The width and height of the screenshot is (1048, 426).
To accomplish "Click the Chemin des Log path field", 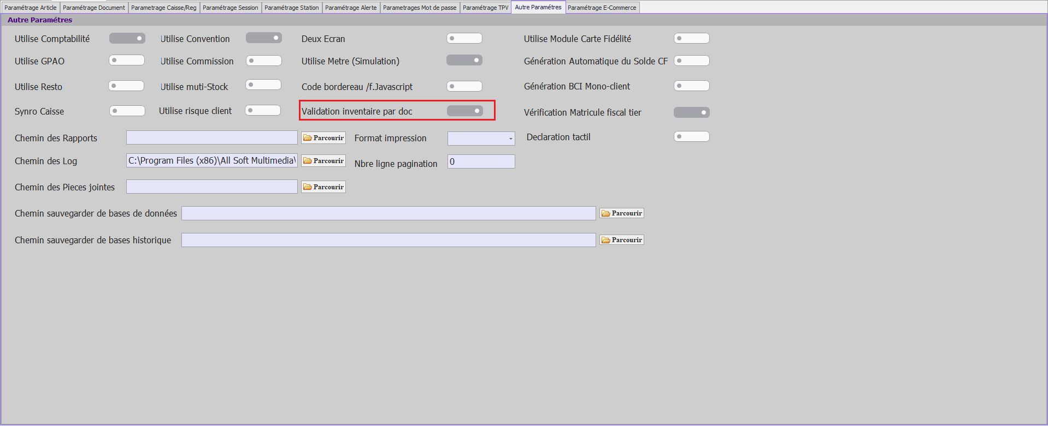I will pyautogui.click(x=212, y=160).
